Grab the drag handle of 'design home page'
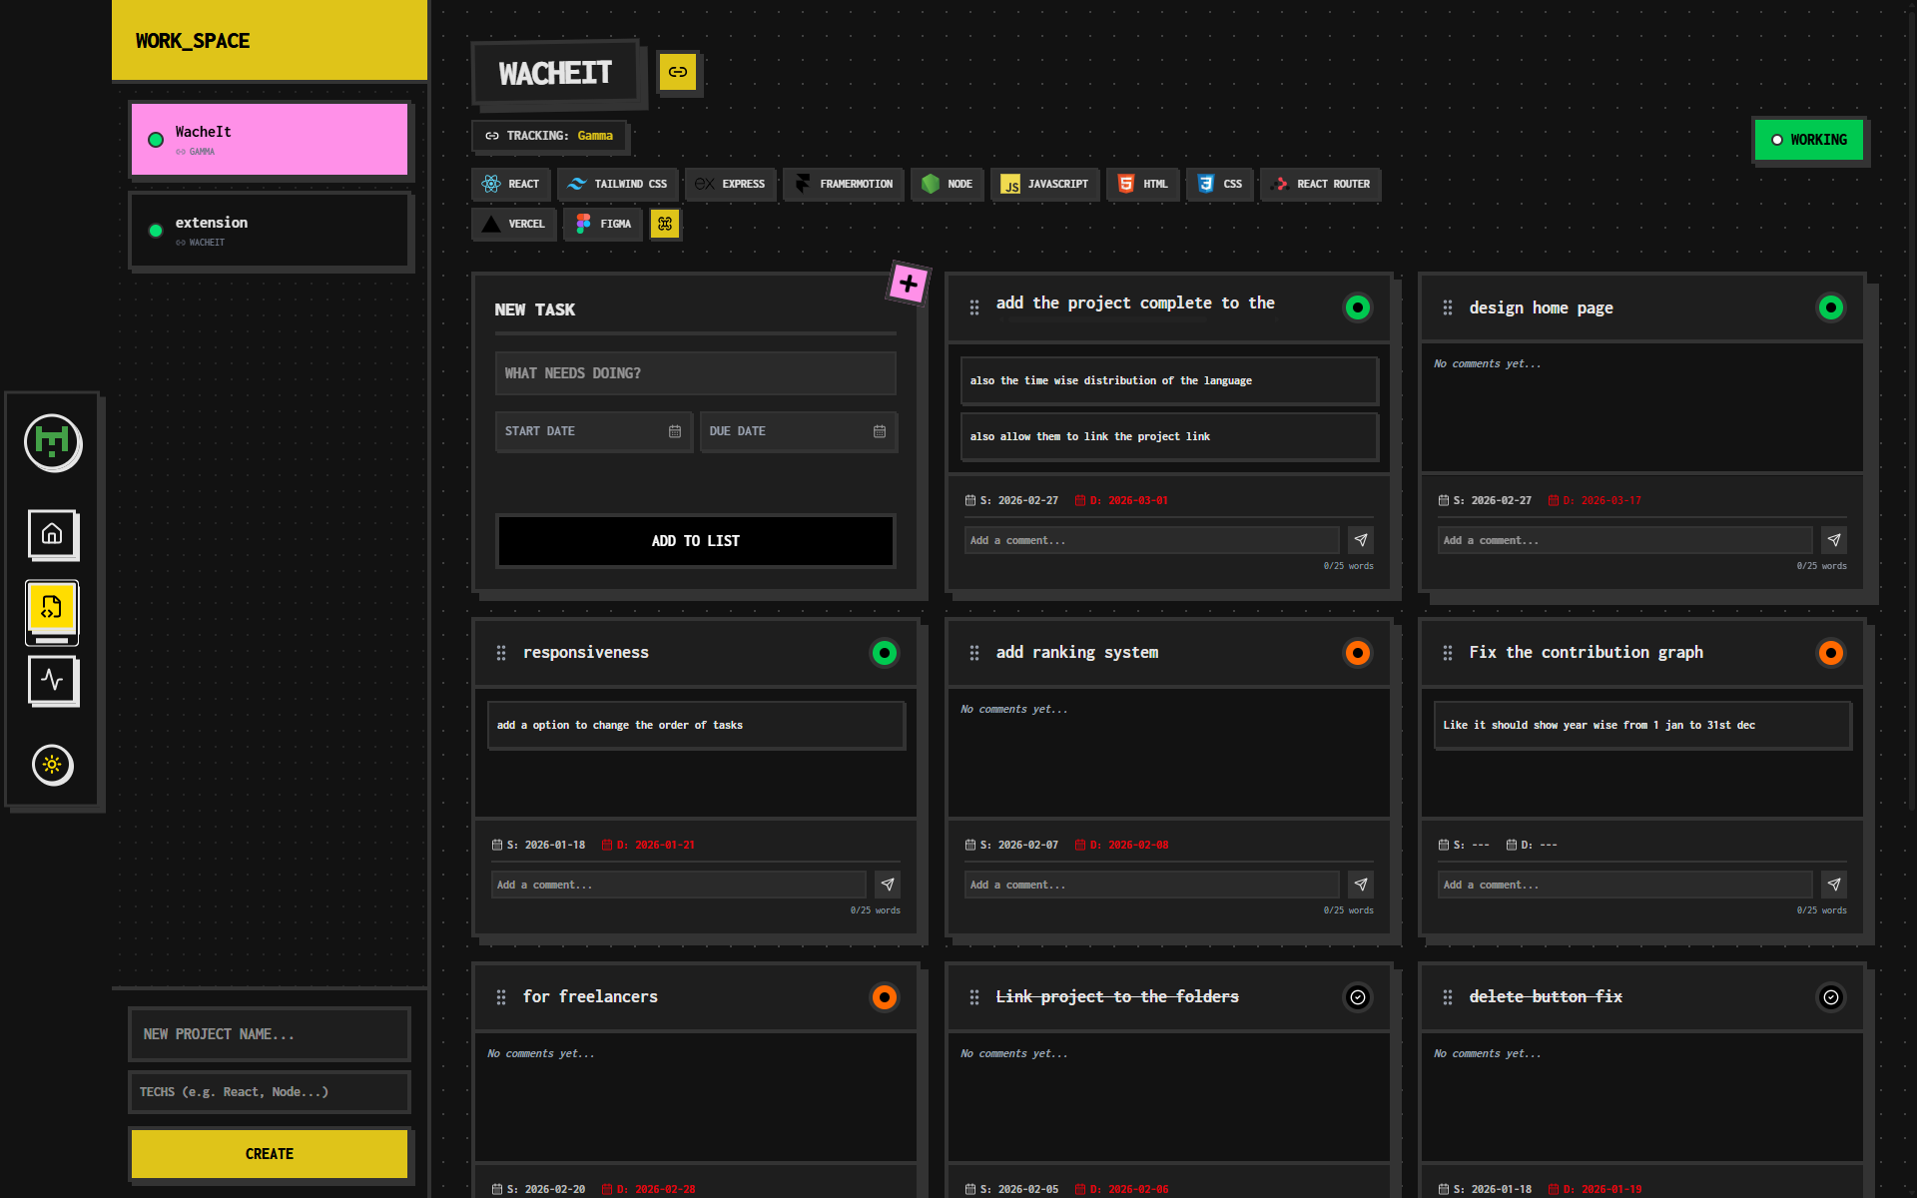This screenshot has height=1198, width=1917. pyautogui.click(x=1448, y=307)
